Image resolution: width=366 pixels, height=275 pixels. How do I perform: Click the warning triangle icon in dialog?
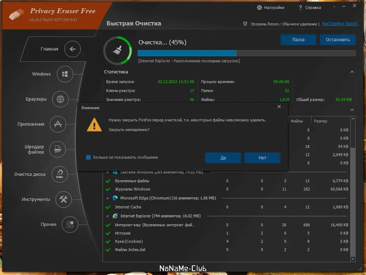click(94, 125)
